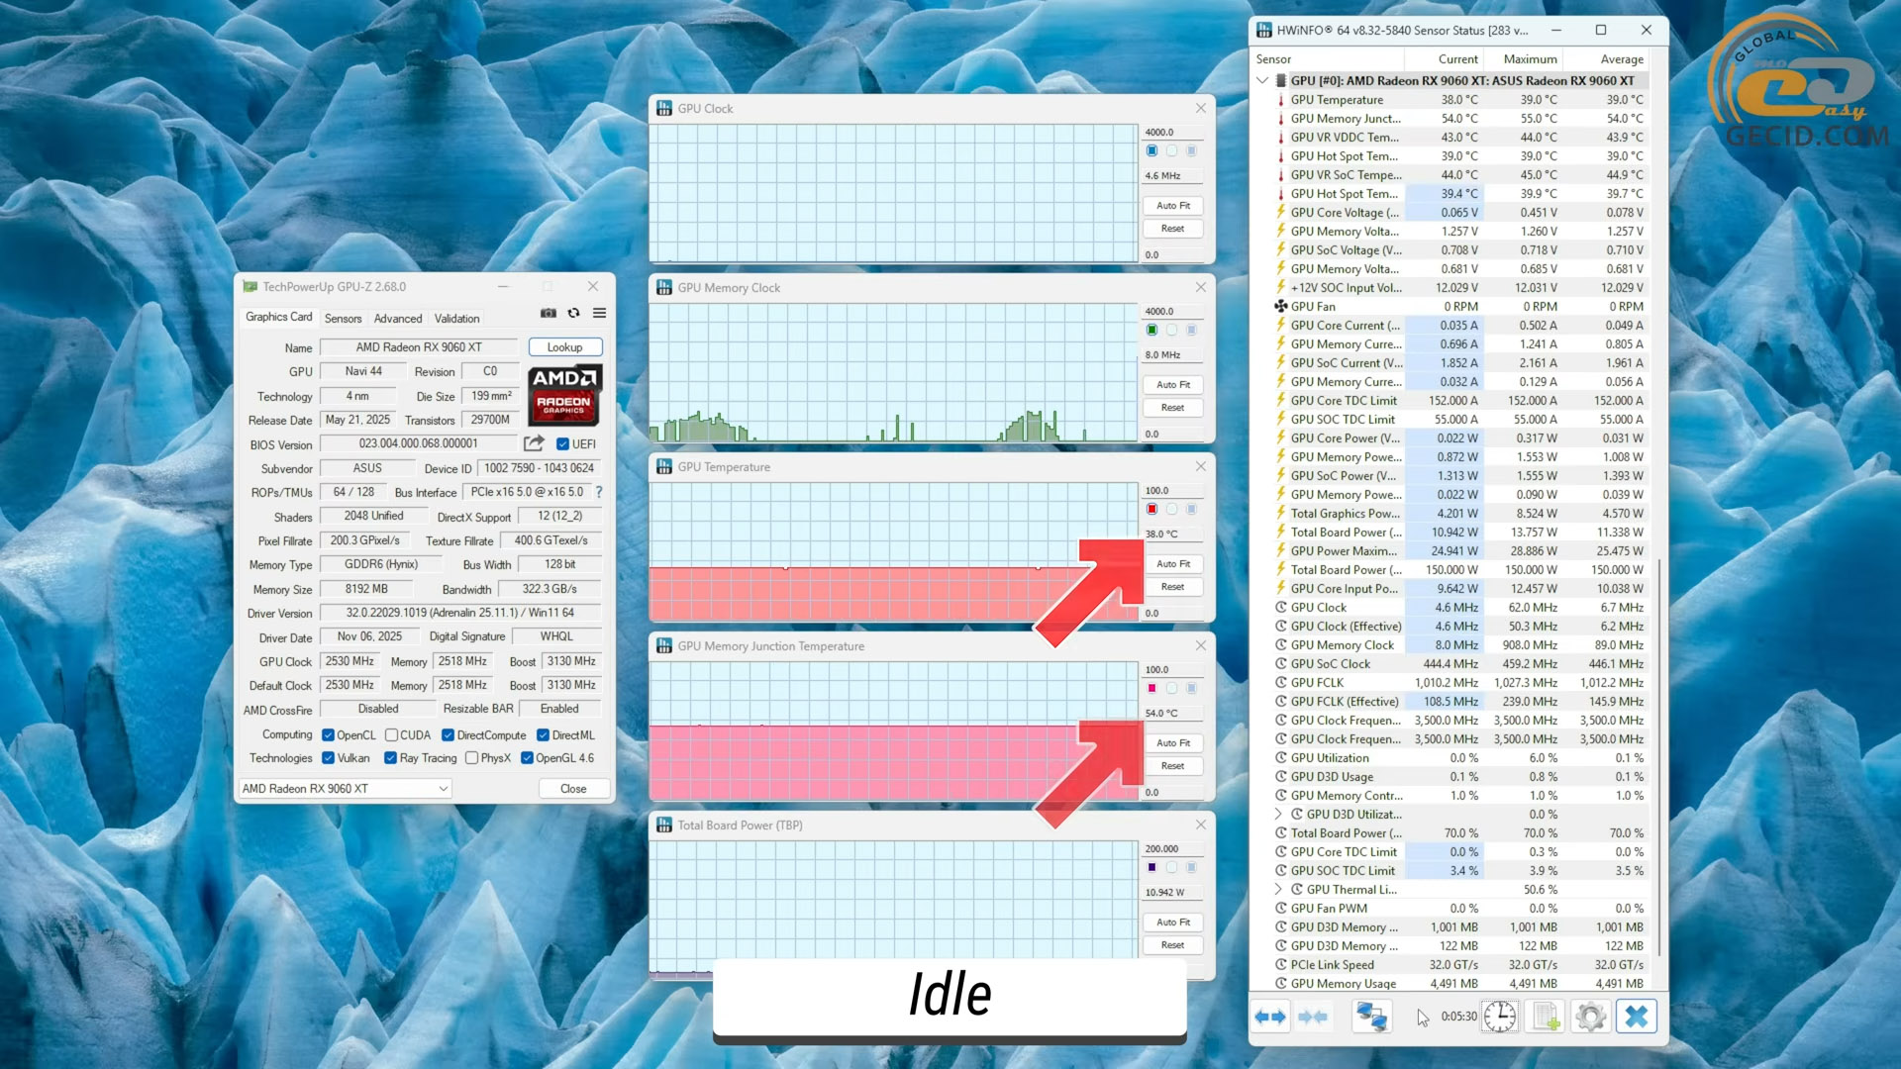Click Auto Fit in GPU Temperature graph
This screenshot has width=1901, height=1069.
[1173, 564]
